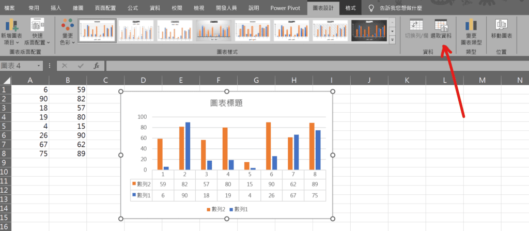The width and height of the screenshot is (529, 231).
Task: Select the first chart style thumbnail
Action: 97,30
